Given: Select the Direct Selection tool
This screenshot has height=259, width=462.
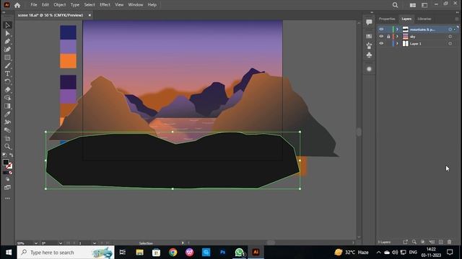Looking at the screenshot, I should (x=8, y=34).
